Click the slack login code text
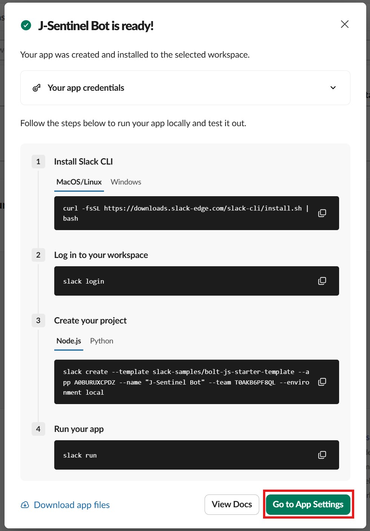The image size is (370, 531). 84,281
